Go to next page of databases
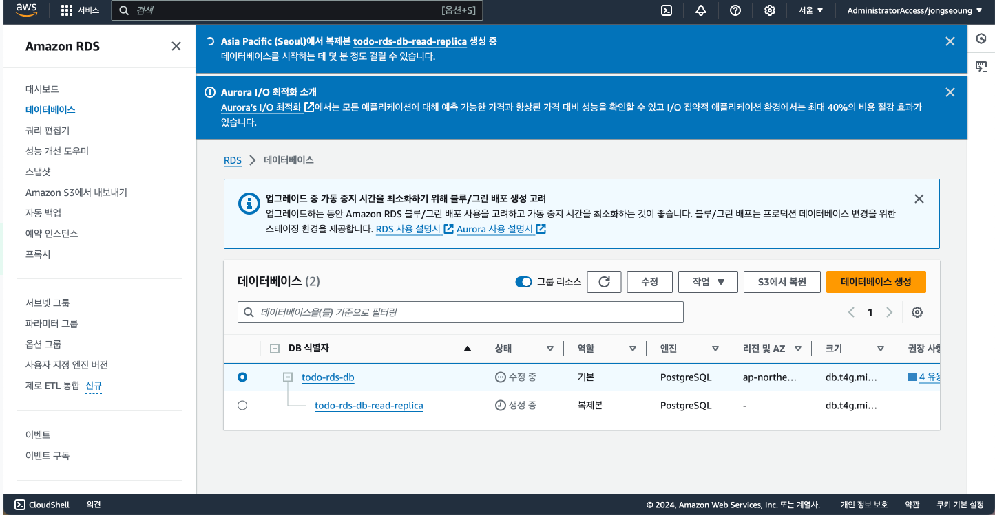Image resolution: width=995 pixels, height=515 pixels. coord(889,312)
